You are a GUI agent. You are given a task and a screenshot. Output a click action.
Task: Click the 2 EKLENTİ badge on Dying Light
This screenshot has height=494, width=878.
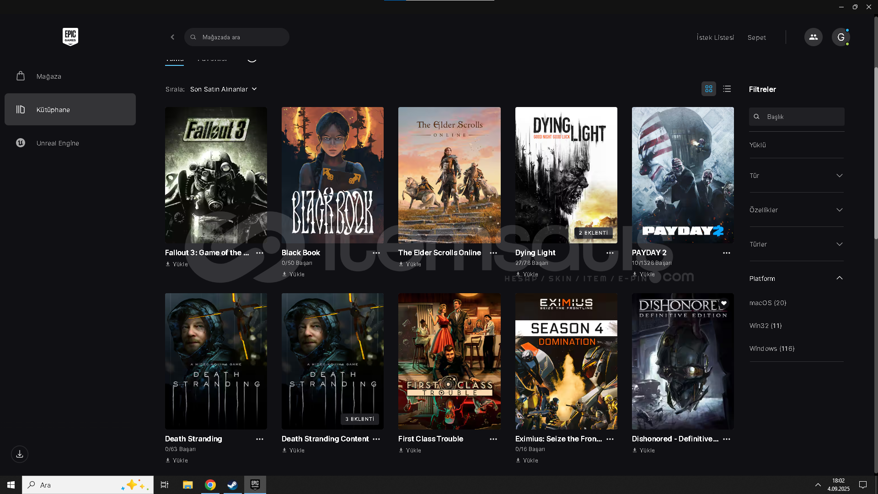(593, 233)
